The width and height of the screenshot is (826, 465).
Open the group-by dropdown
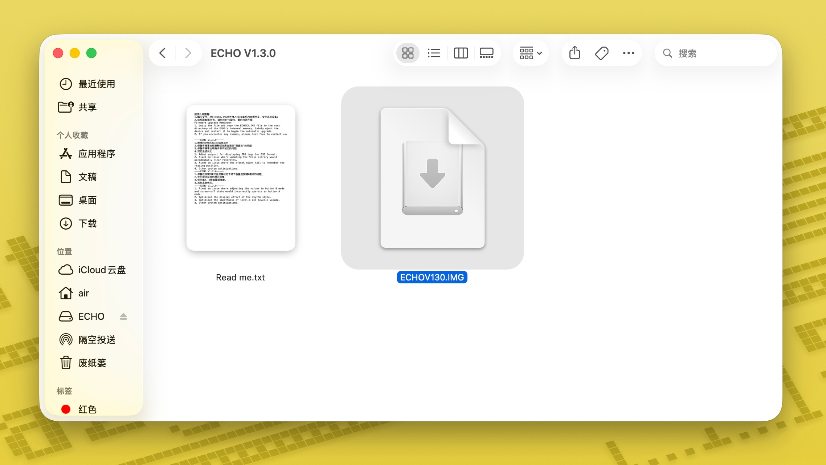pos(531,53)
